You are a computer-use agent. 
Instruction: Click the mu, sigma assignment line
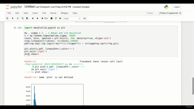coord(53,33)
